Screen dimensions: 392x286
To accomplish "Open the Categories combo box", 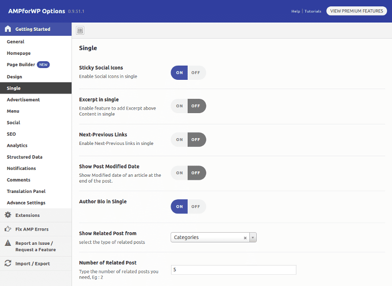I will pos(214,238).
